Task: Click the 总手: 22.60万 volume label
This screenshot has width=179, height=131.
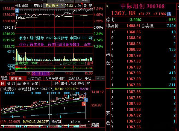Action: pos(10,122)
